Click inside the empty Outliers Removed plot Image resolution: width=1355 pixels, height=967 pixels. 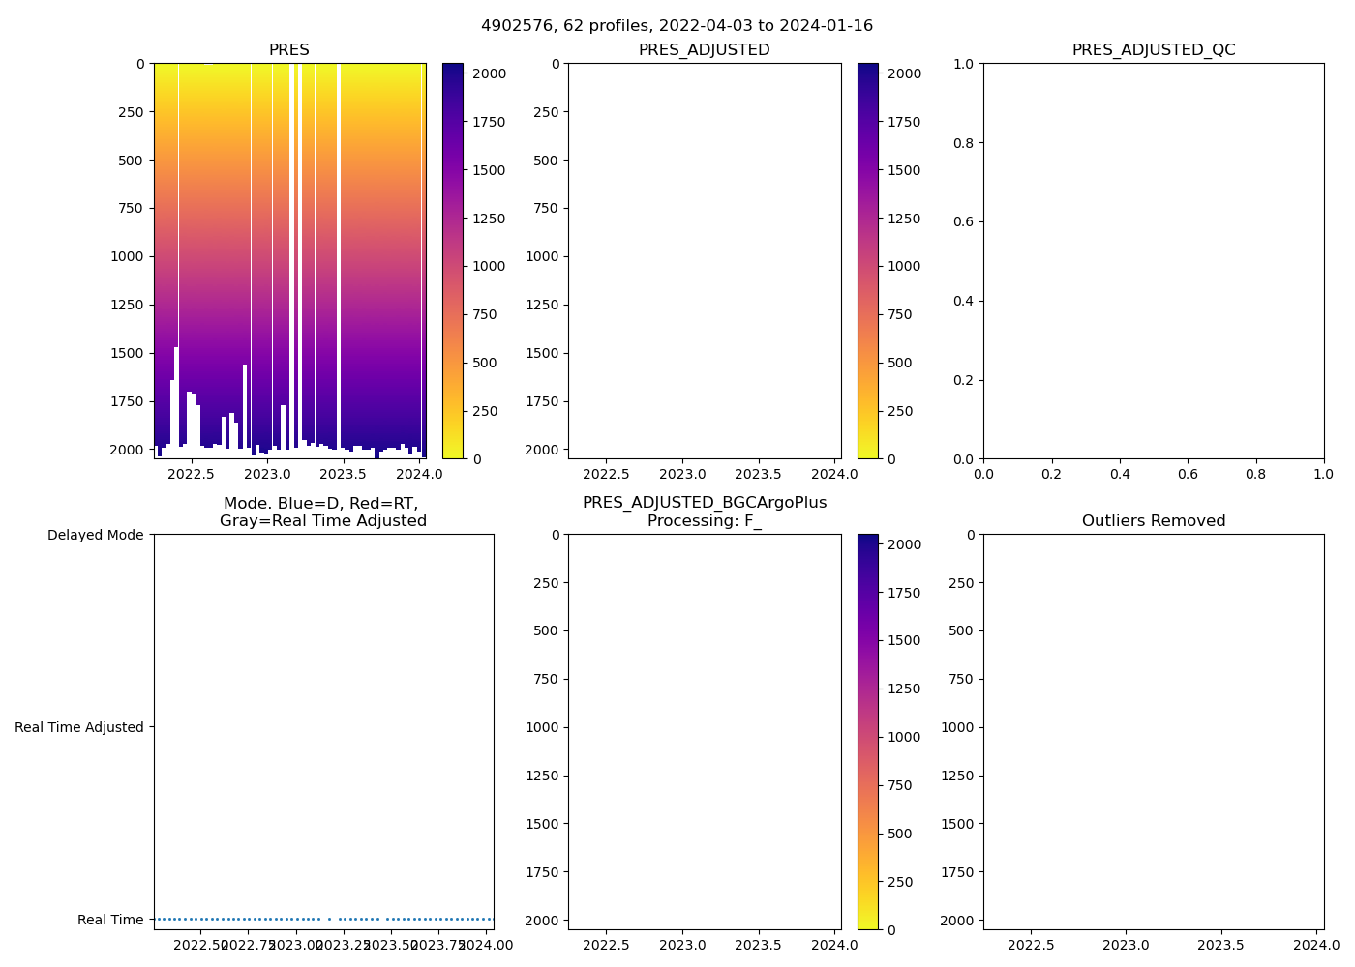pyautogui.click(x=1153, y=732)
